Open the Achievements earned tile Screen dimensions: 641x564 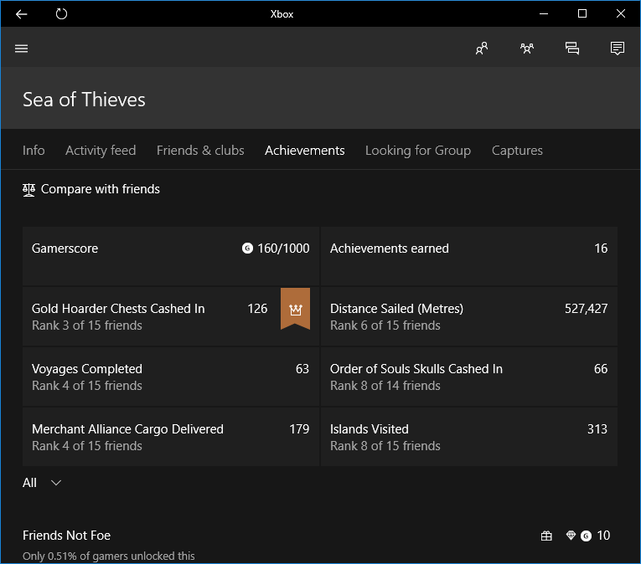point(469,256)
